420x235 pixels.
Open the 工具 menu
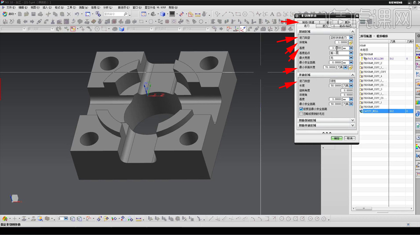point(71,8)
